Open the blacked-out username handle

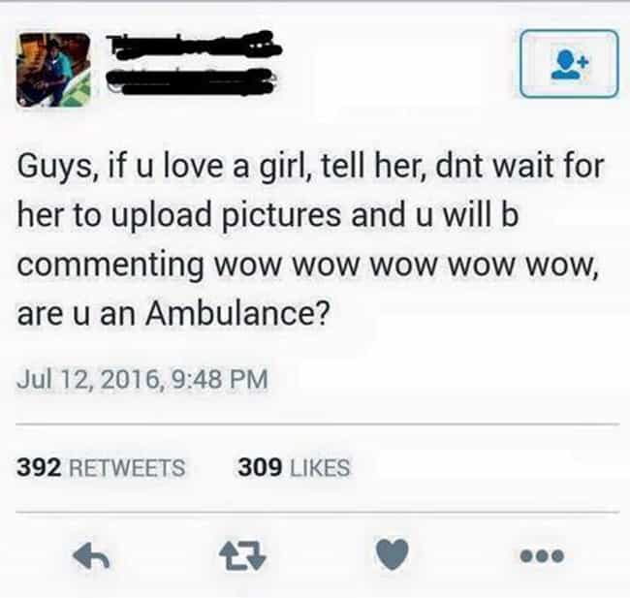point(192,82)
